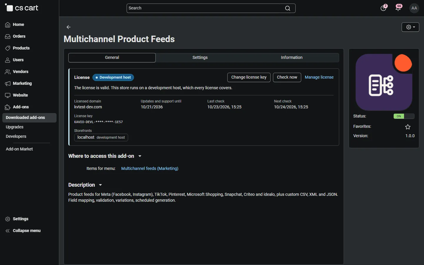Open the Information tab
Viewport: 424px width, 265px height.
click(292, 58)
